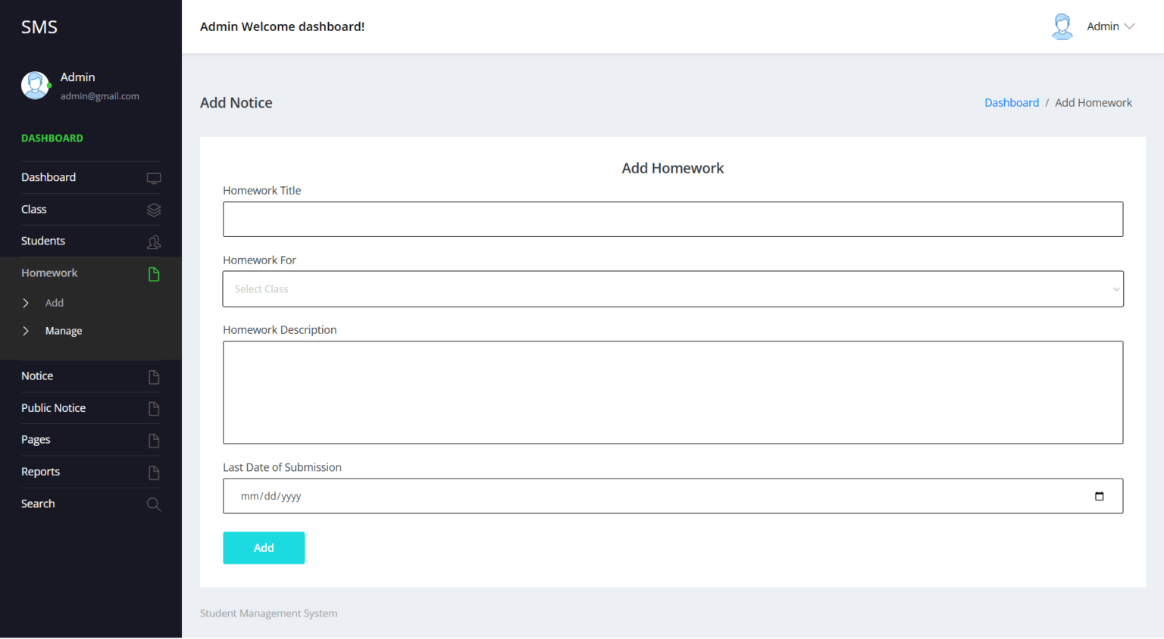
Task: Click the Reports document icon
Action: click(153, 473)
